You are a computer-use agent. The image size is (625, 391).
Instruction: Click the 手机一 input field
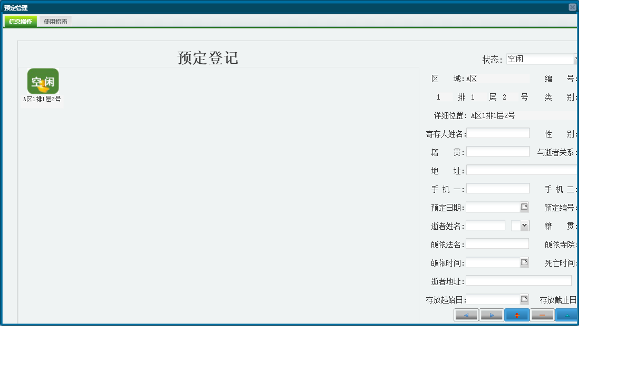(498, 188)
